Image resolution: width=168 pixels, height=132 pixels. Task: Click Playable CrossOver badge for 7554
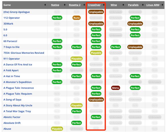(96, 53)
